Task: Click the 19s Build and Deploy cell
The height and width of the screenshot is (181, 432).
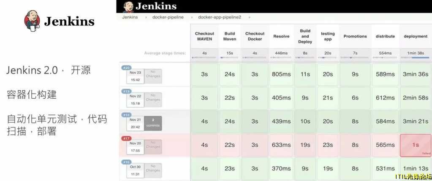Action: click(x=305, y=145)
